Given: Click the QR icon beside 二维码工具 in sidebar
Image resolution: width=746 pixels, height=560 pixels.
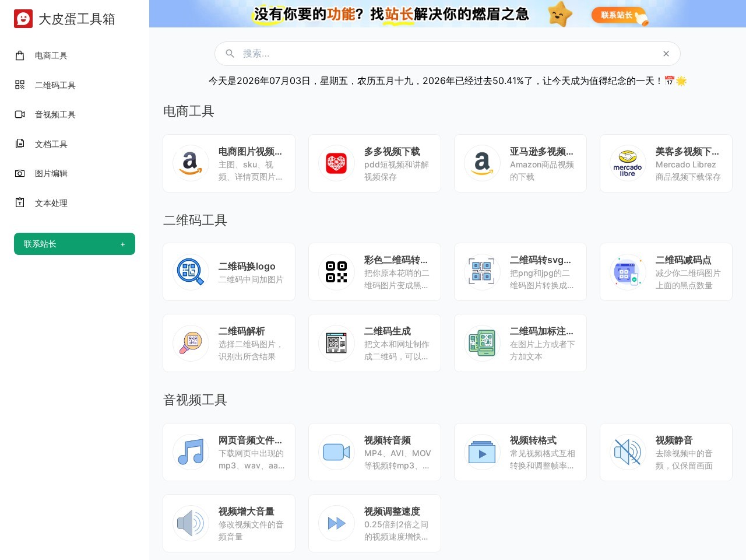Looking at the screenshot, I should pos(20,85).
